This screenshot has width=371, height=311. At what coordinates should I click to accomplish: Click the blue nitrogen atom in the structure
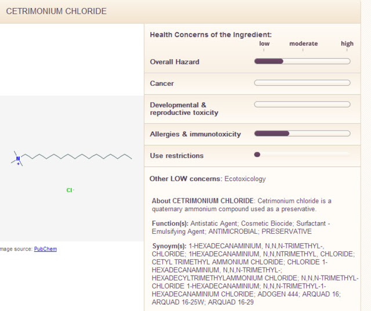point(17,158)
